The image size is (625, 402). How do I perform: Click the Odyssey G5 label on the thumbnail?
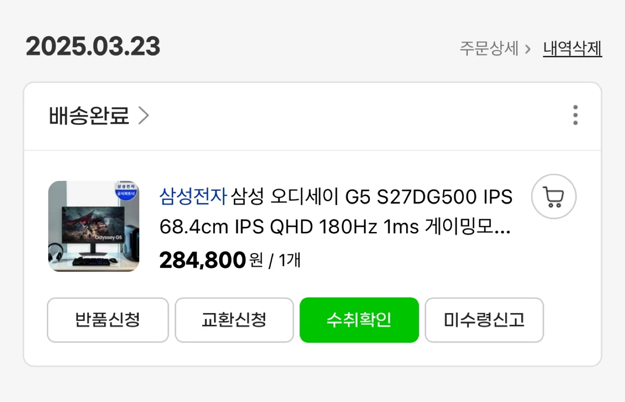click(109, 238)
